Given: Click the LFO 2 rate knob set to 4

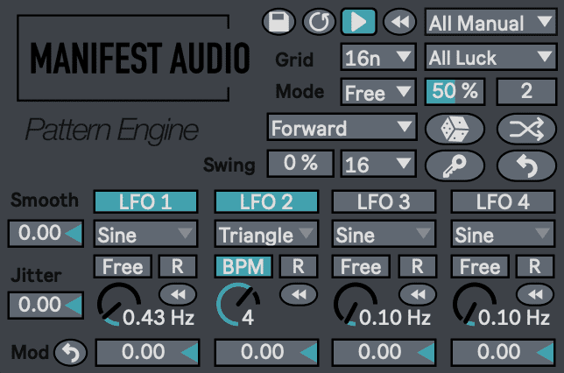Looking at the screenshot, I should tap(237, 305).
